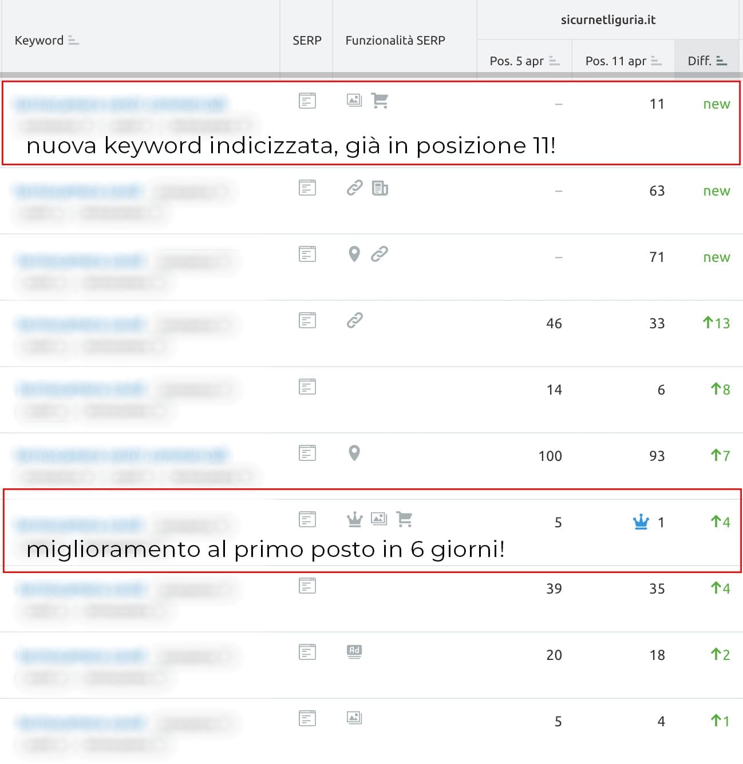The width and height of the screenshot is (743, 764).
Task: Open SERP snapshot for keyword at position 11
Action: point(307,101)
